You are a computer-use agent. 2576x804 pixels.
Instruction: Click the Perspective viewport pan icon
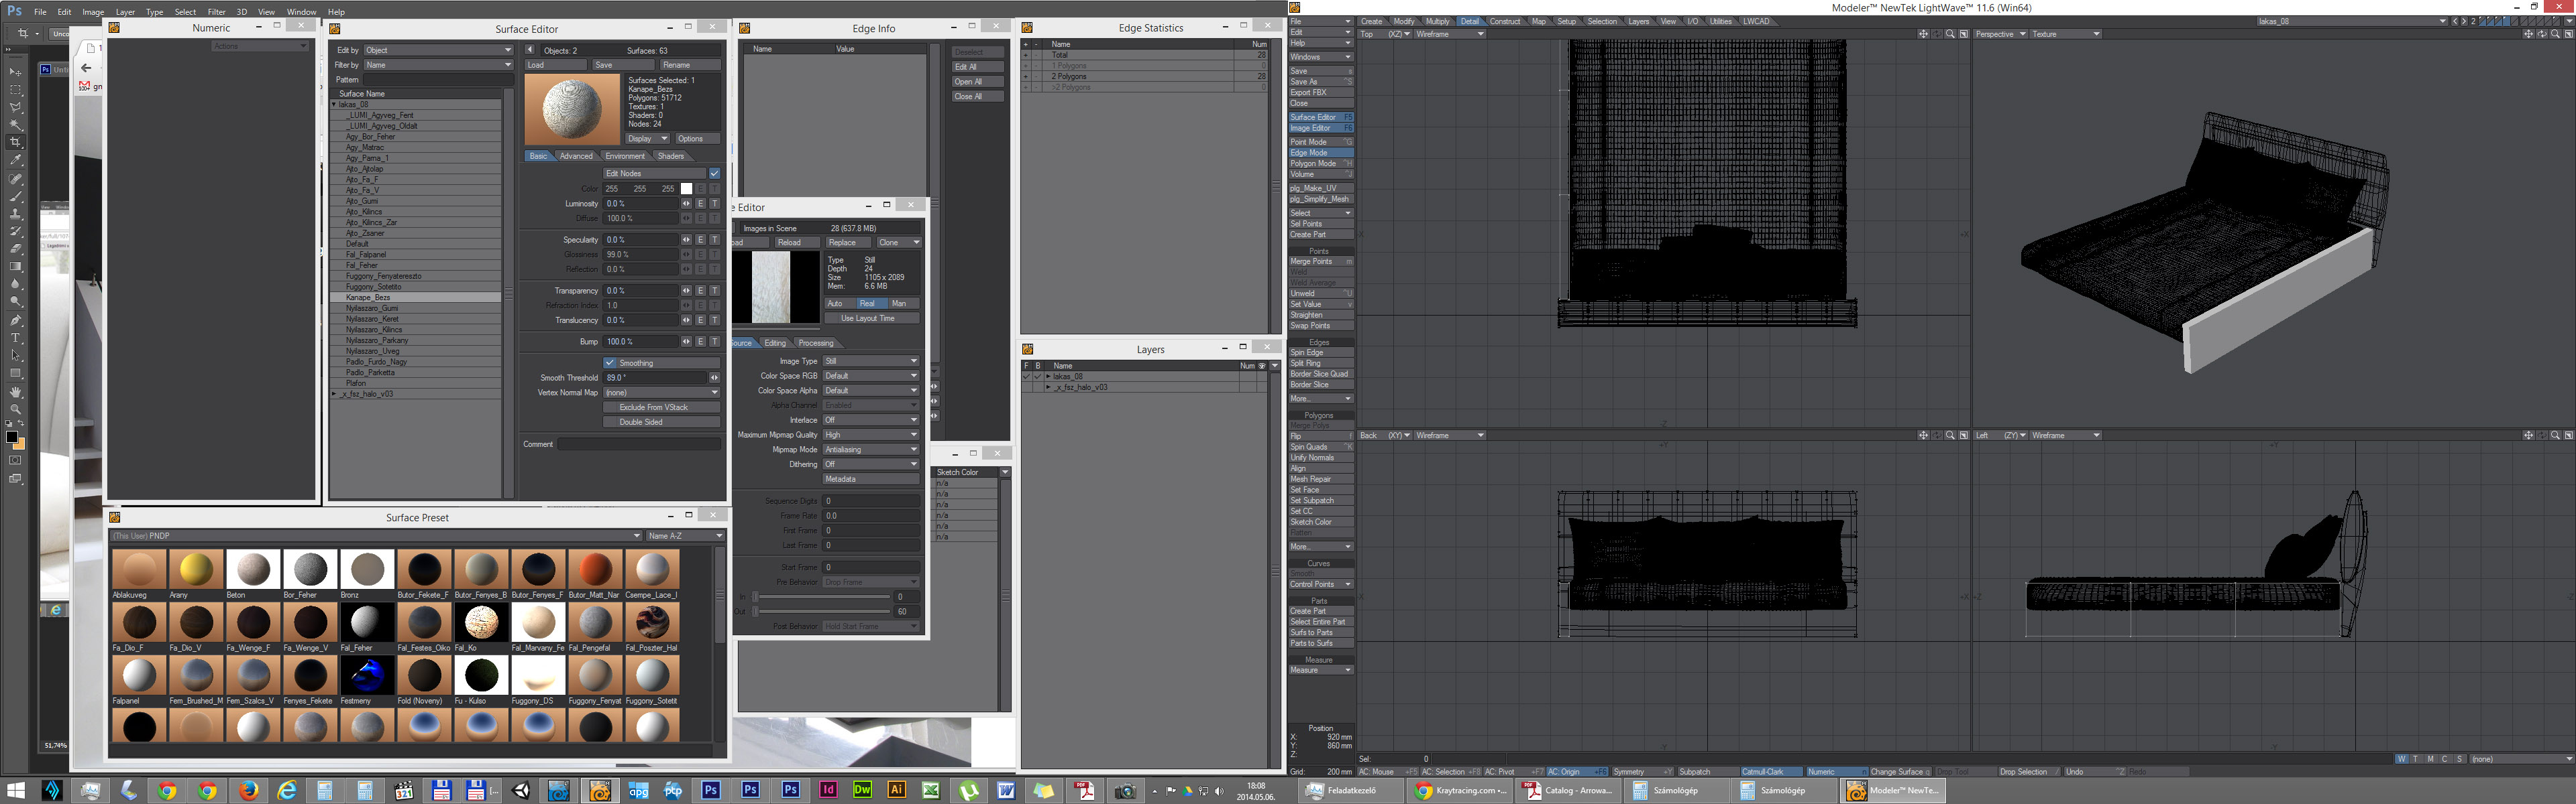2528,34
